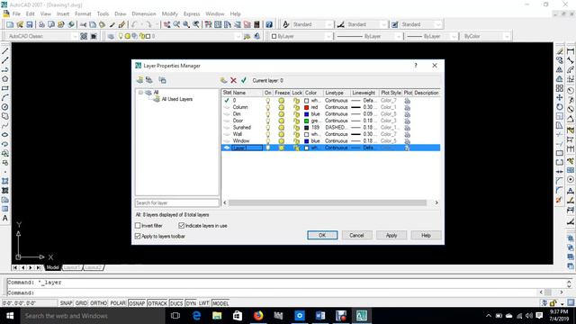Open the AutoCAD Classic workspace dropdown
Viewport: 576px width, 324px height.
pyautogui.click(x=75, y=36)
